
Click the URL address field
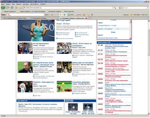tap(69, 8)
